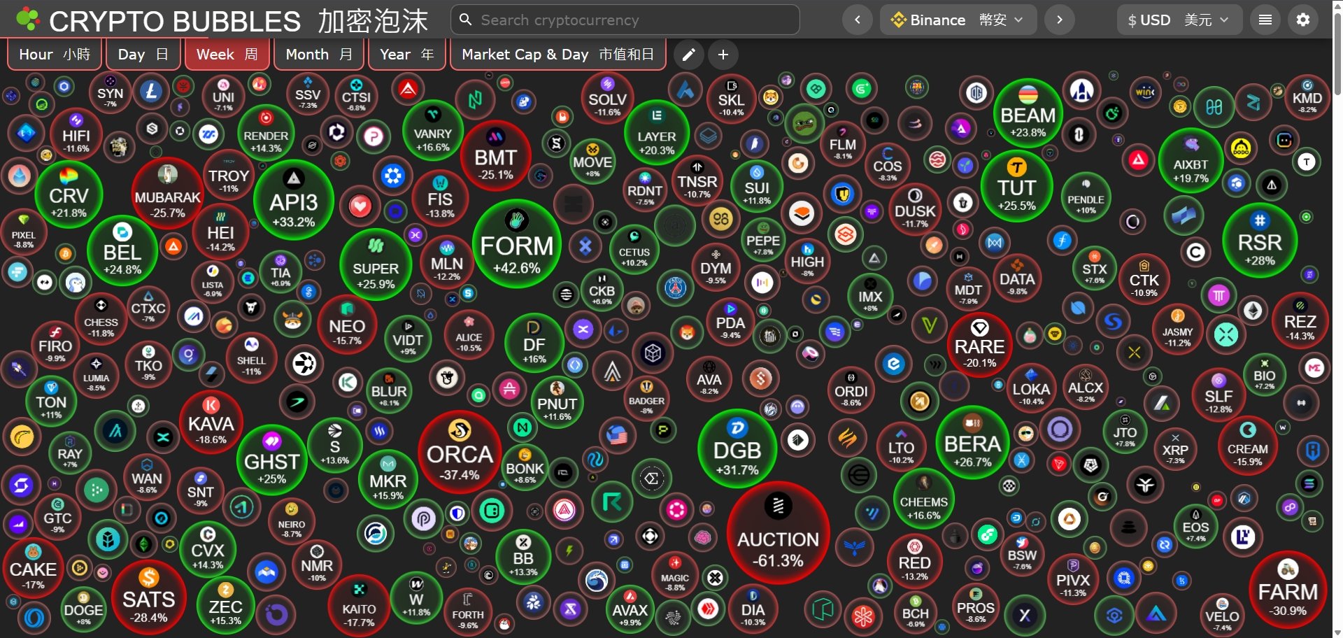Go to next exchange with right arrow
1343x638 pixels.
(1060, 20)
